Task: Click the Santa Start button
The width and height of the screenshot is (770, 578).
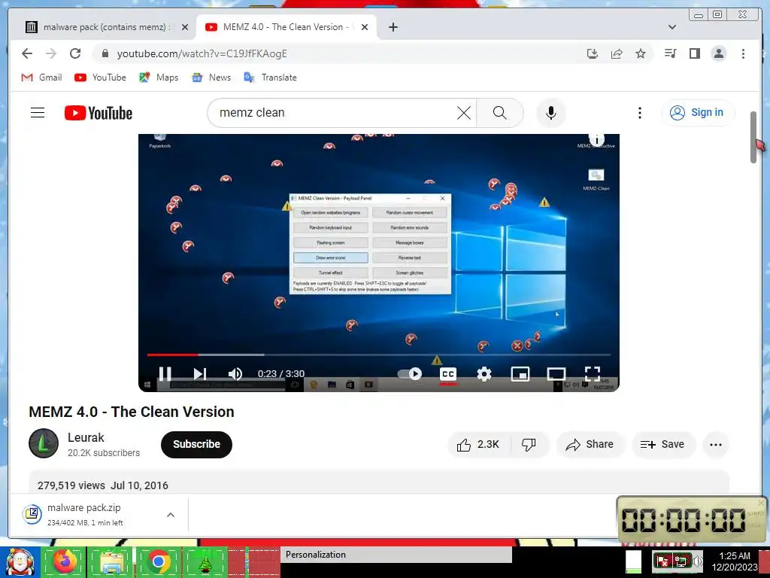Action: (20, 561)
